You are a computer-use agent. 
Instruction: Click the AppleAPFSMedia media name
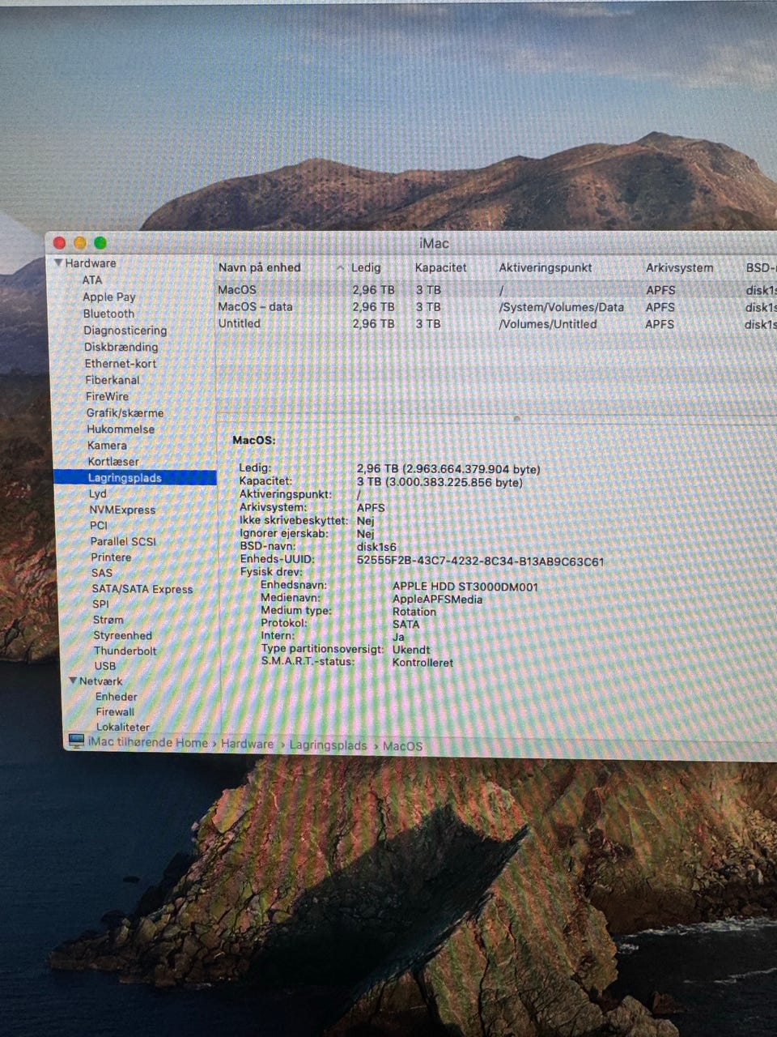pyautogui.click(x=437, y=600)
